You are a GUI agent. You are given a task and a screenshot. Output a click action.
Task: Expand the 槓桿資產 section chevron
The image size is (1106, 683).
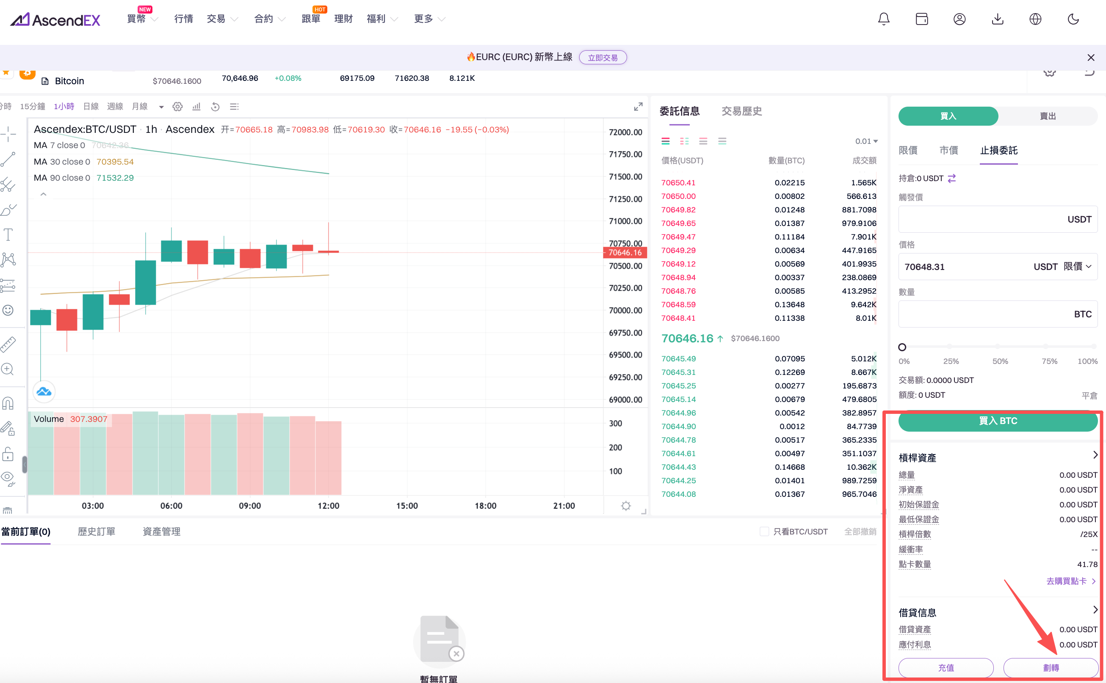1095,455
